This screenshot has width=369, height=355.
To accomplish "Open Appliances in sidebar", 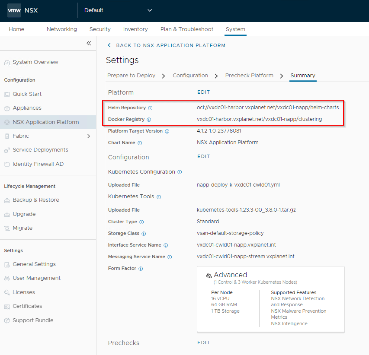I will coord(27,108).
